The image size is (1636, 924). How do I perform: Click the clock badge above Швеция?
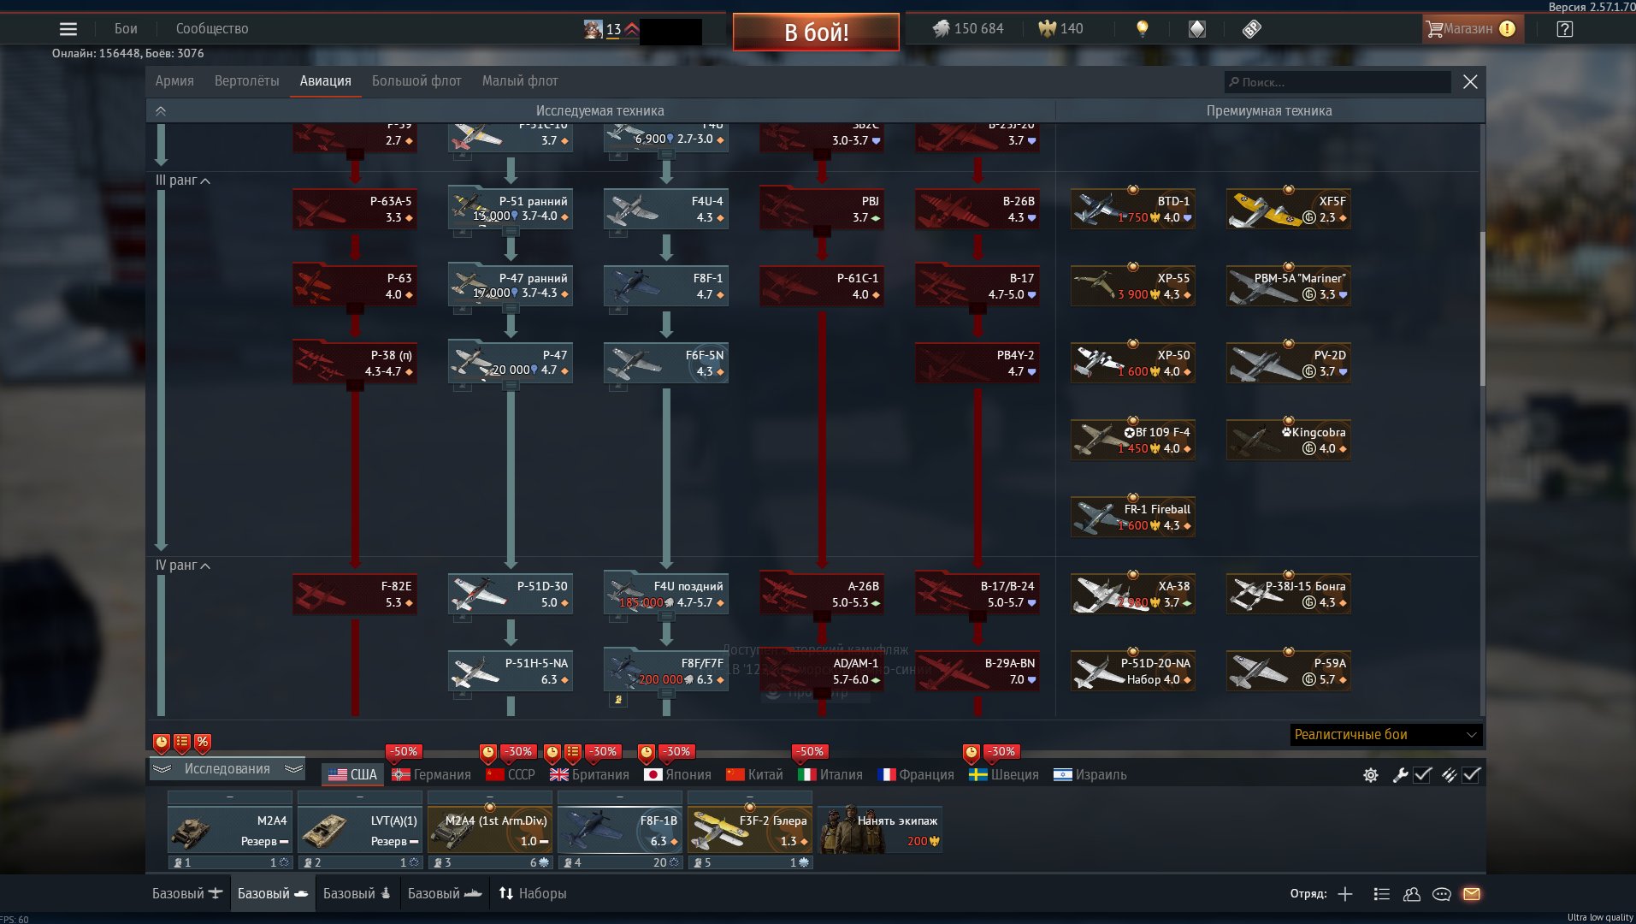[972, 753]
